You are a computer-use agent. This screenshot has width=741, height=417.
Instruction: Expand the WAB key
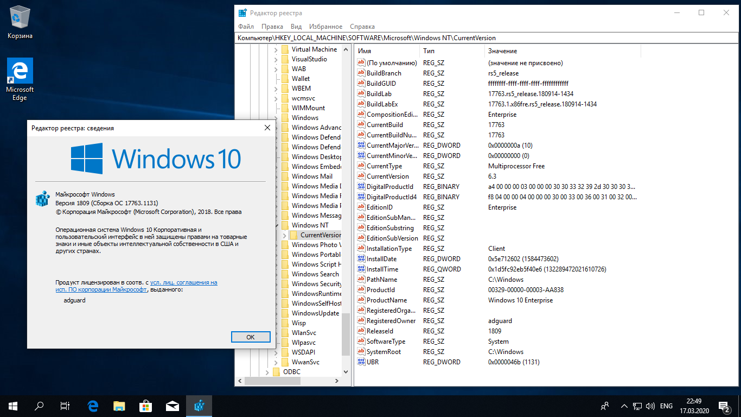pos(276,69)
